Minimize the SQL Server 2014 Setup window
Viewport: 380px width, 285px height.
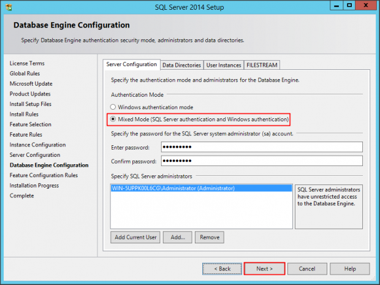pos(336,6)
